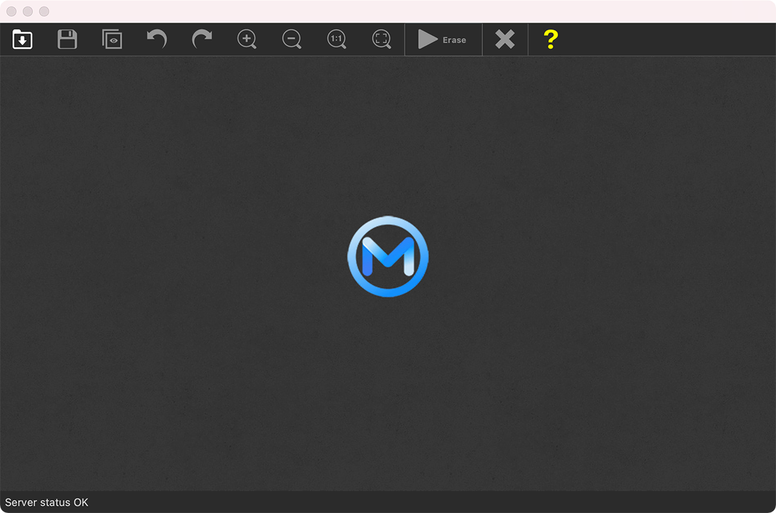Fit image to window with zoom icon
The image size is (776, 513).
(x=382, y=39)
